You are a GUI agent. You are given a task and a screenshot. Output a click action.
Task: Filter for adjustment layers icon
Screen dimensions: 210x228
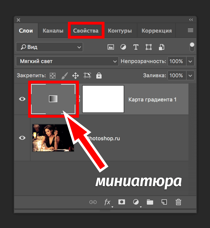[x=123, y=47]
